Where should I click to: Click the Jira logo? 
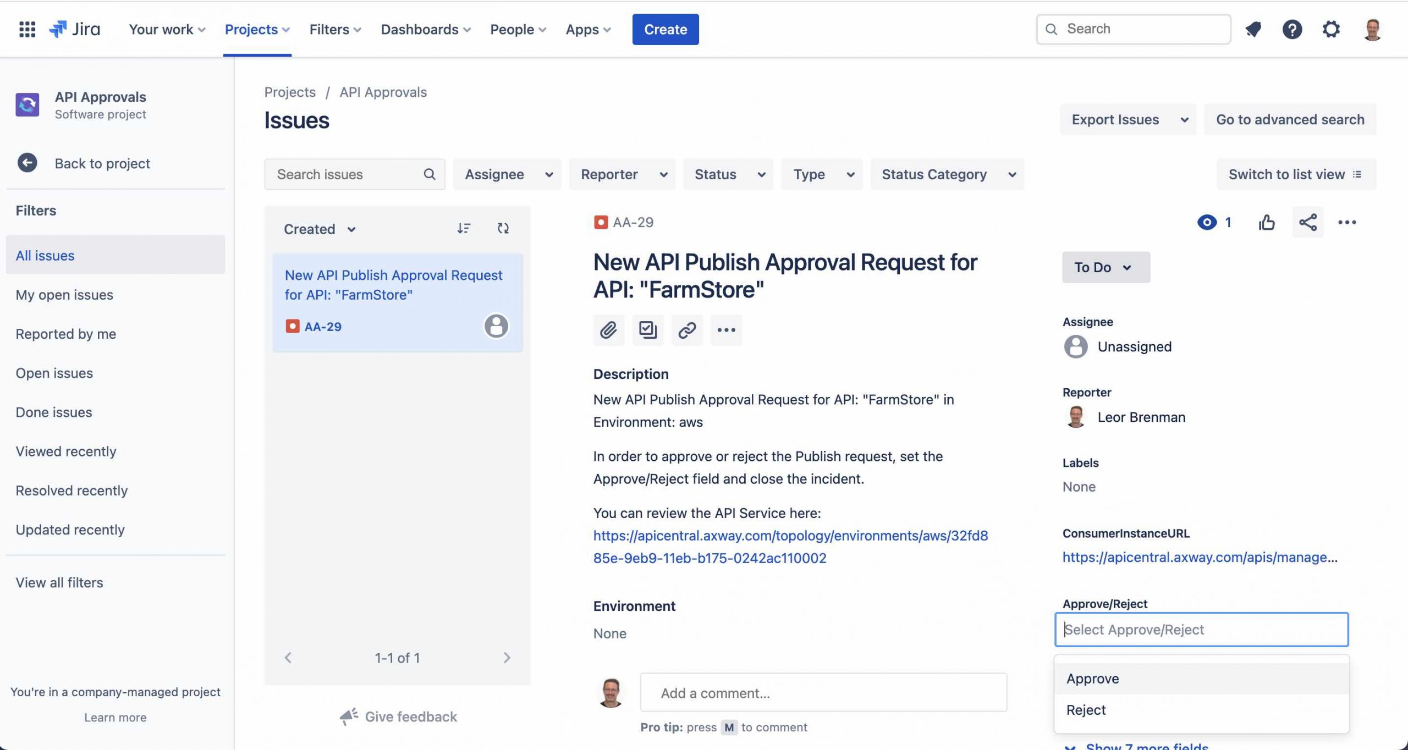click(75, 29)
